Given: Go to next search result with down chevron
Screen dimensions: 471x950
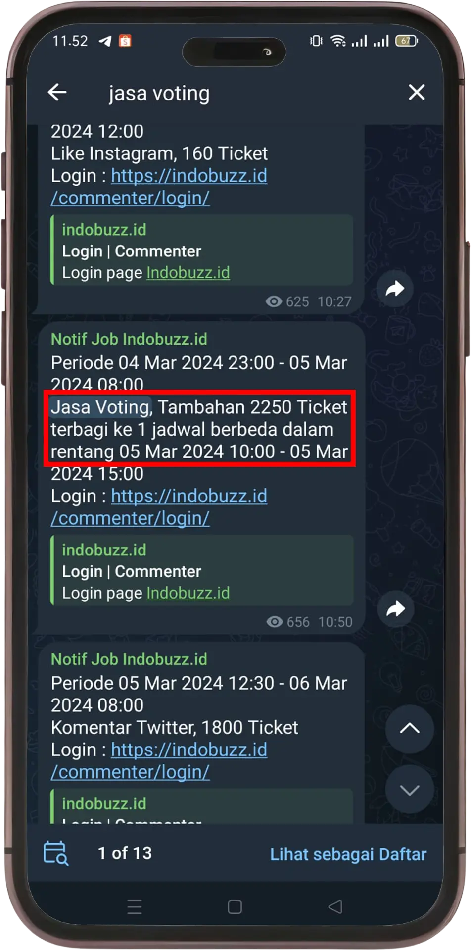Looking at the screenshot, I should point(410,790).
